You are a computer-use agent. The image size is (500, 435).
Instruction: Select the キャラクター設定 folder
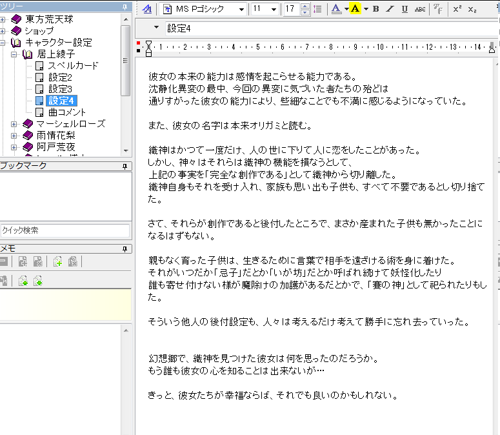pyautogui.click(x=59, y=43)
